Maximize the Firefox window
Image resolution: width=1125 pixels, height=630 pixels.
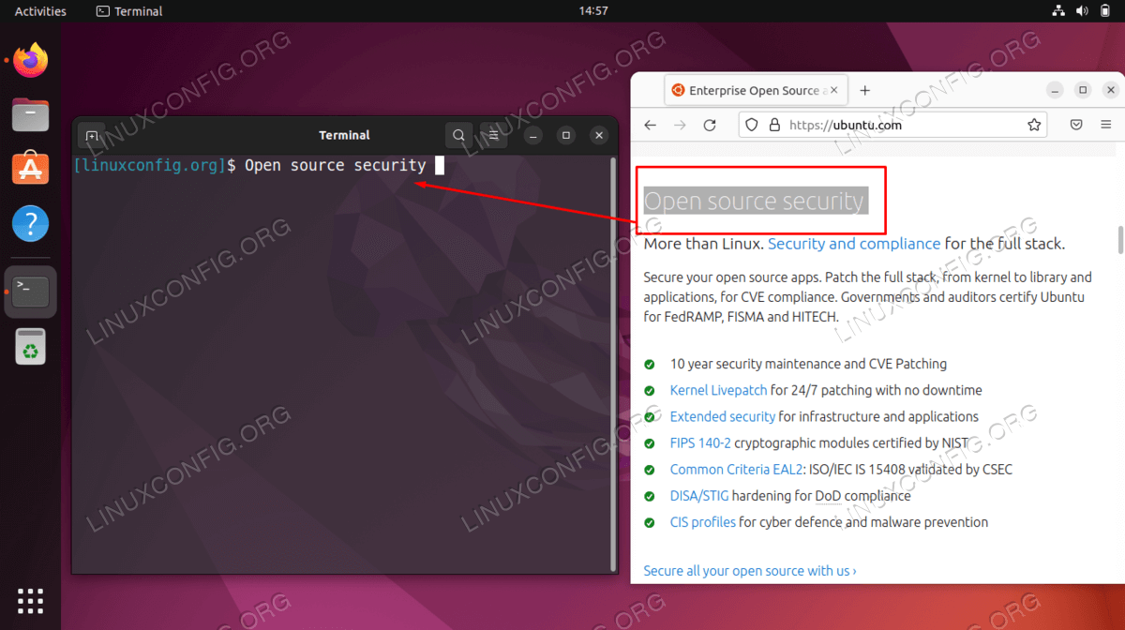click(x=1083, y=90)
